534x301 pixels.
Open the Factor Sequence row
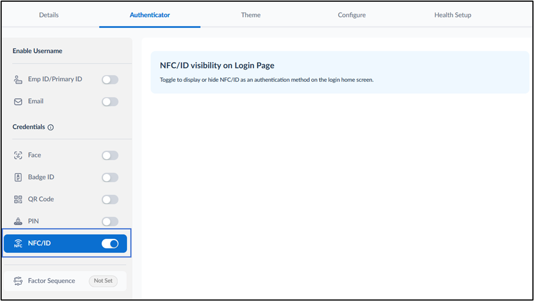coord(65,281)
